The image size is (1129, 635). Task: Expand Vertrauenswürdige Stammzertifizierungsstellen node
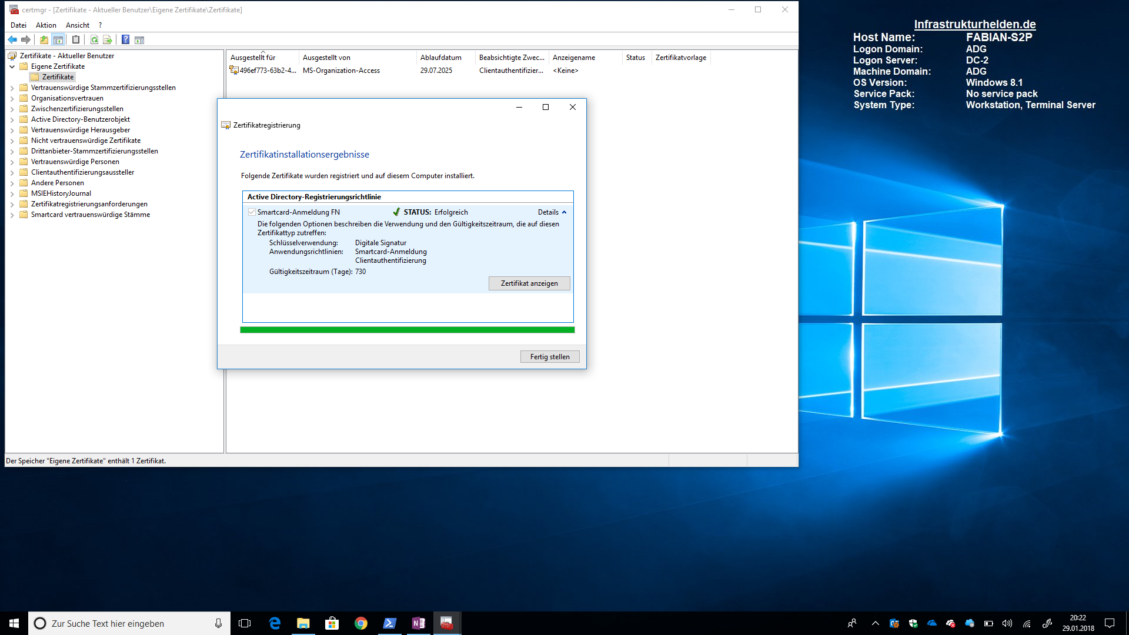tap(12, 88)
